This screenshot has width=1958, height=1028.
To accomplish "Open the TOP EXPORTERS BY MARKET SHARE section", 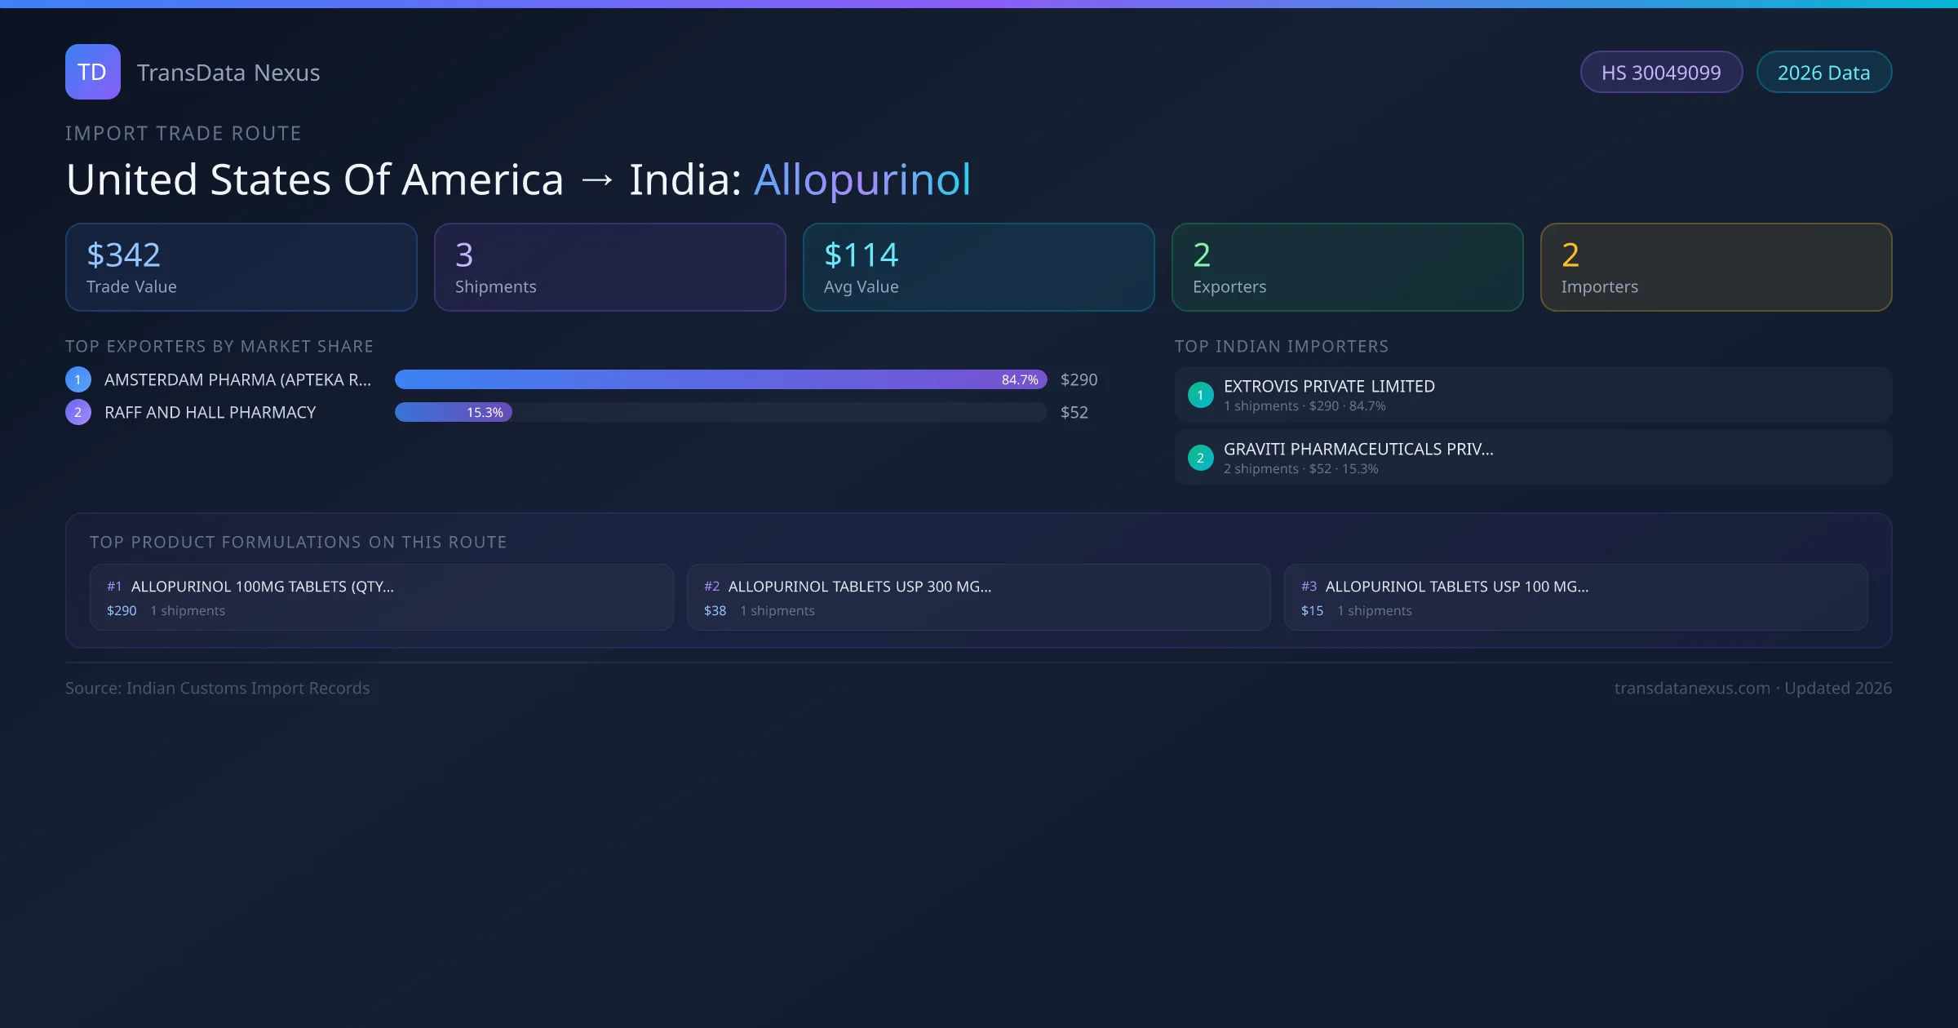I will [x=219, y=346].
